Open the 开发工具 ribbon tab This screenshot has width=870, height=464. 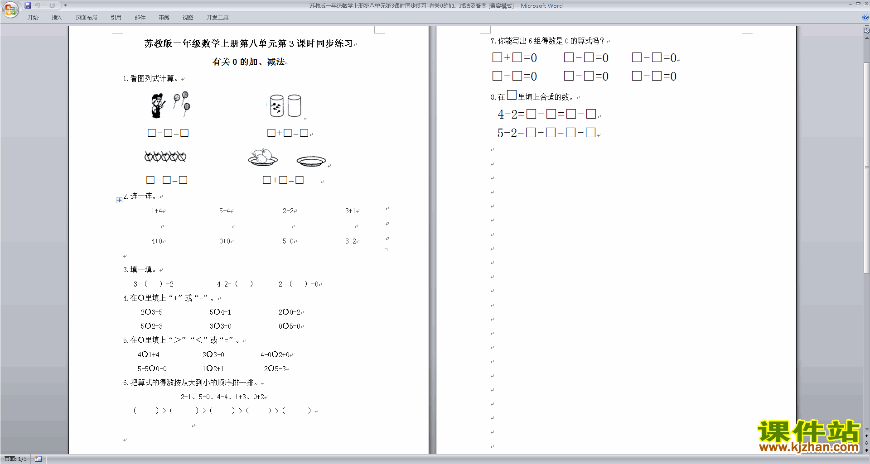click(217, 17)
